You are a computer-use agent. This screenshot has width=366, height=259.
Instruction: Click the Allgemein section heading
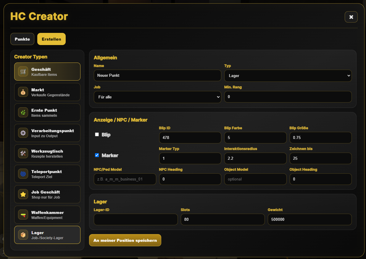click(x=106, y=58)
